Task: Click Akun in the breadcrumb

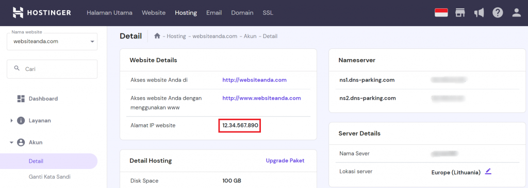Action: click(x=250, y=36)
